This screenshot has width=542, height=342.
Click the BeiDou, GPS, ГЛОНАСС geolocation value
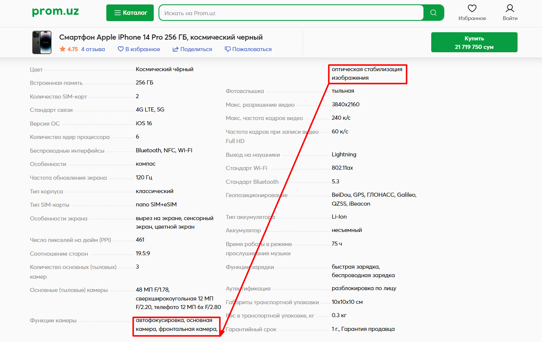[x=374, y=199]
